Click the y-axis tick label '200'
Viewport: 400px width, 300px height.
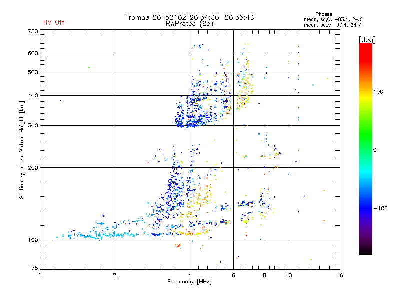point(33,168)
